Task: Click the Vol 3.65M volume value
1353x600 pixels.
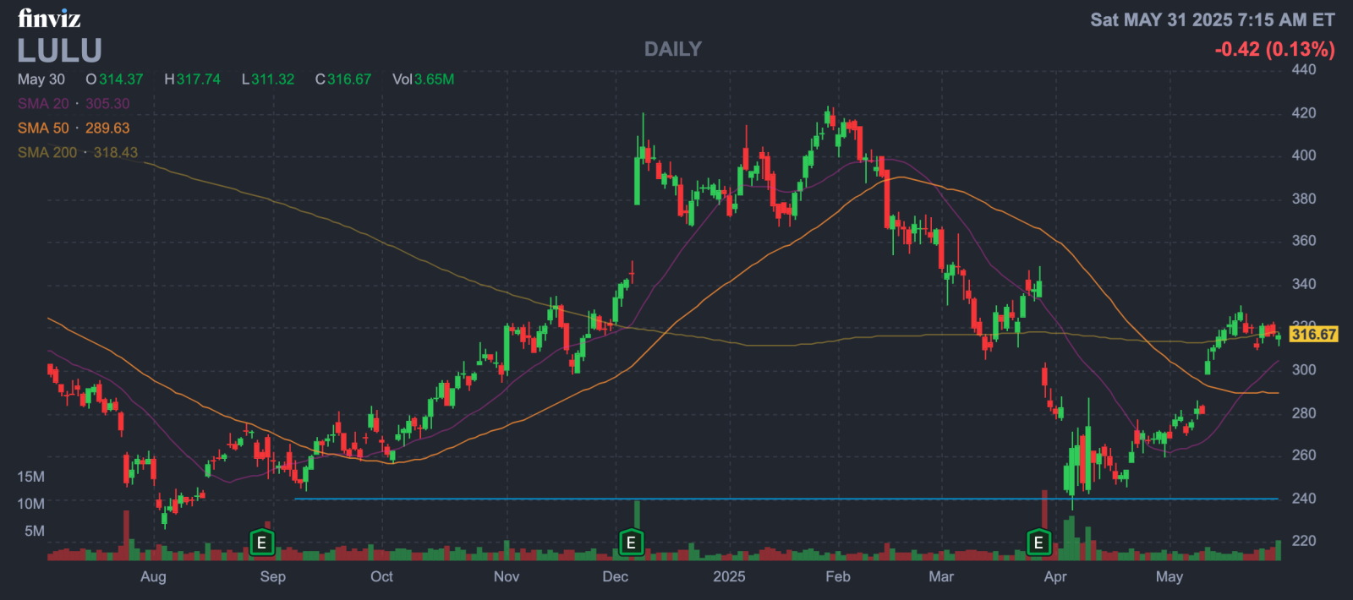Action: (x=423, y=79)
